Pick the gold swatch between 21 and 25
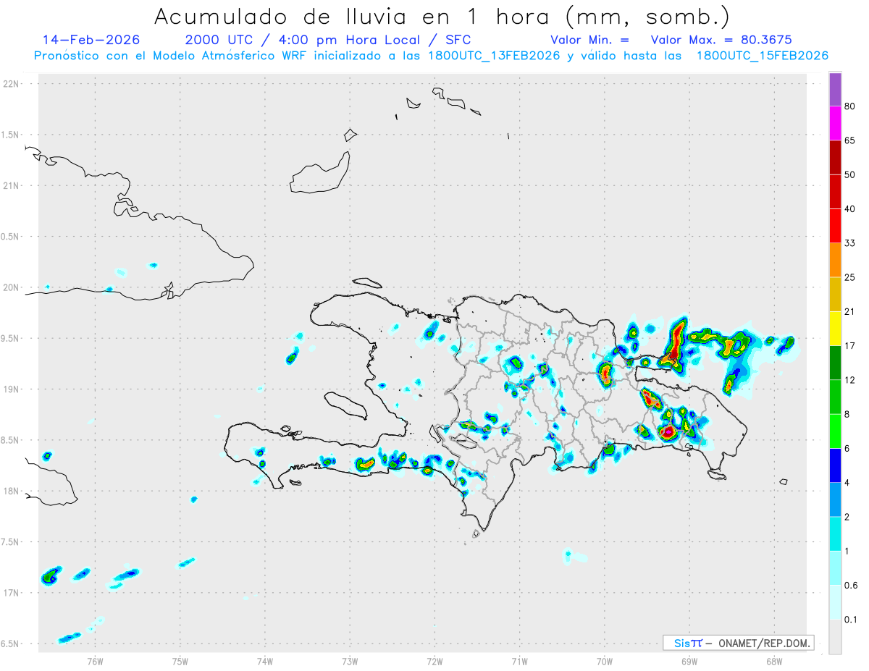Viewport: 869px width, 671px height. click(x=835, y=294)
